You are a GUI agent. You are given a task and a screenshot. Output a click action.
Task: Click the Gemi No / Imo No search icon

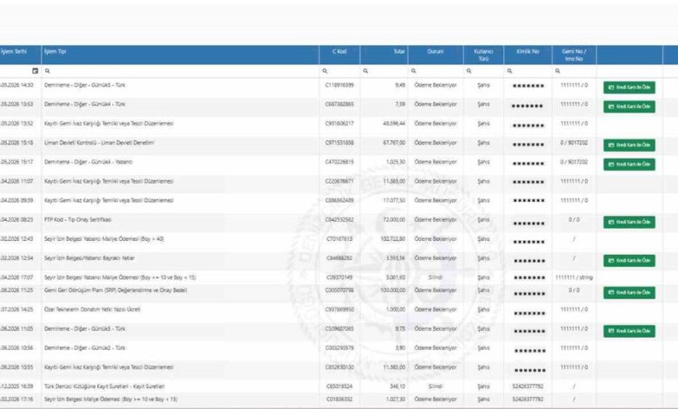(557, 71)
